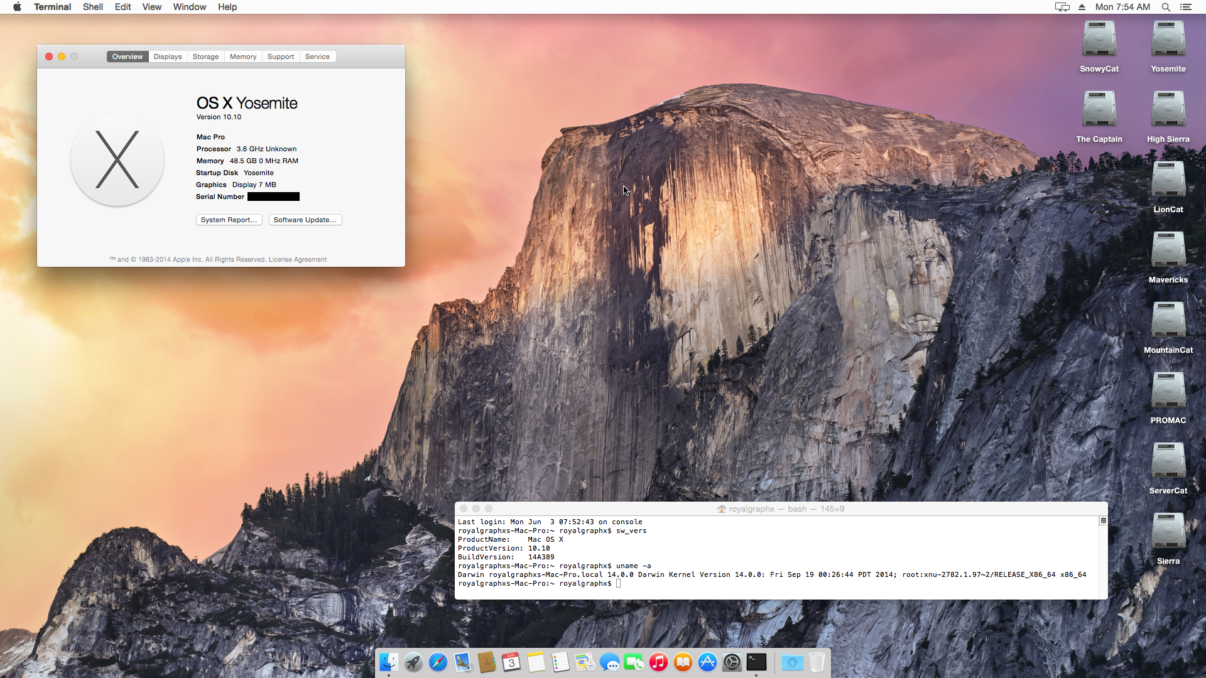Click the Version 10.10 text

[219, 117]
